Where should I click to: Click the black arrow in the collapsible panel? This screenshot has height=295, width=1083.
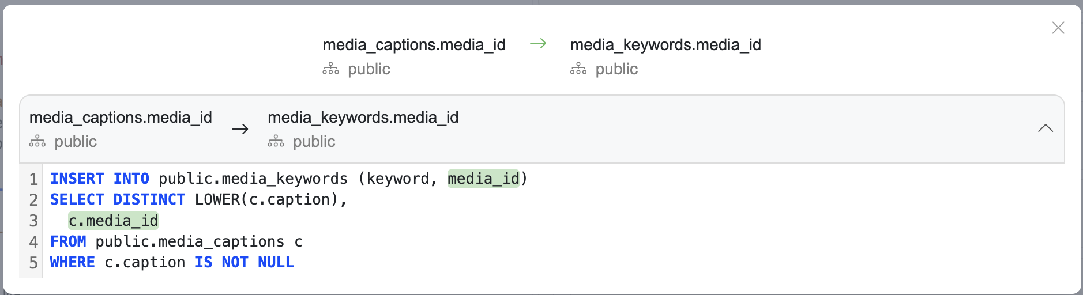[x=240, y=129]
